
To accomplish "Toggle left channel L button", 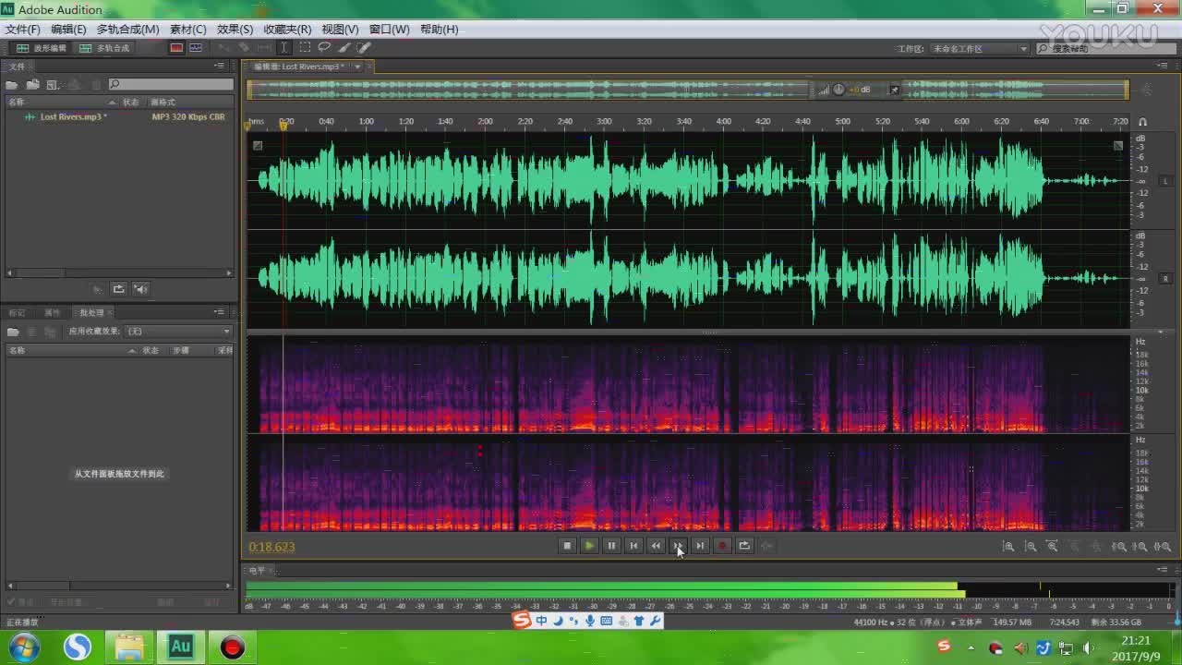I will point(1164,181).
